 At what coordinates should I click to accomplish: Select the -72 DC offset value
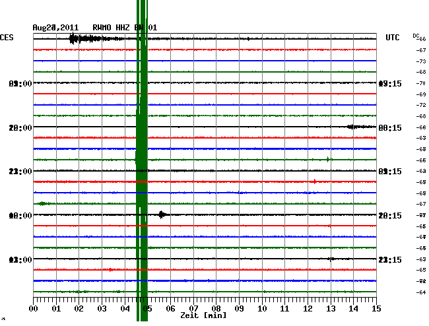tap(421, 105)
